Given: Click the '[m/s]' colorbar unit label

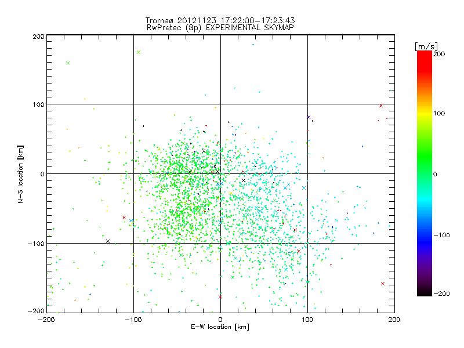Looking at the screenshot, I should 426,46.
